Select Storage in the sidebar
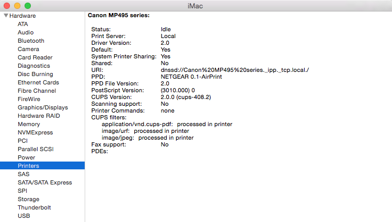392x222 pixels. pos(29,199)
